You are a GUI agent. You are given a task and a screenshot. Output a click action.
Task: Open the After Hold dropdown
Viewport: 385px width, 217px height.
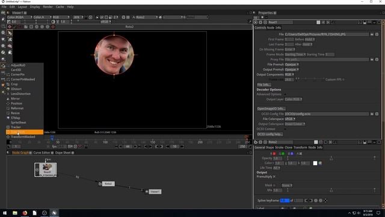click(x=307, y=45)
